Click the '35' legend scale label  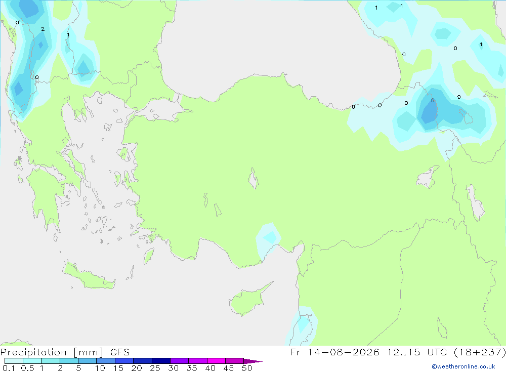[x=192, y=368]
